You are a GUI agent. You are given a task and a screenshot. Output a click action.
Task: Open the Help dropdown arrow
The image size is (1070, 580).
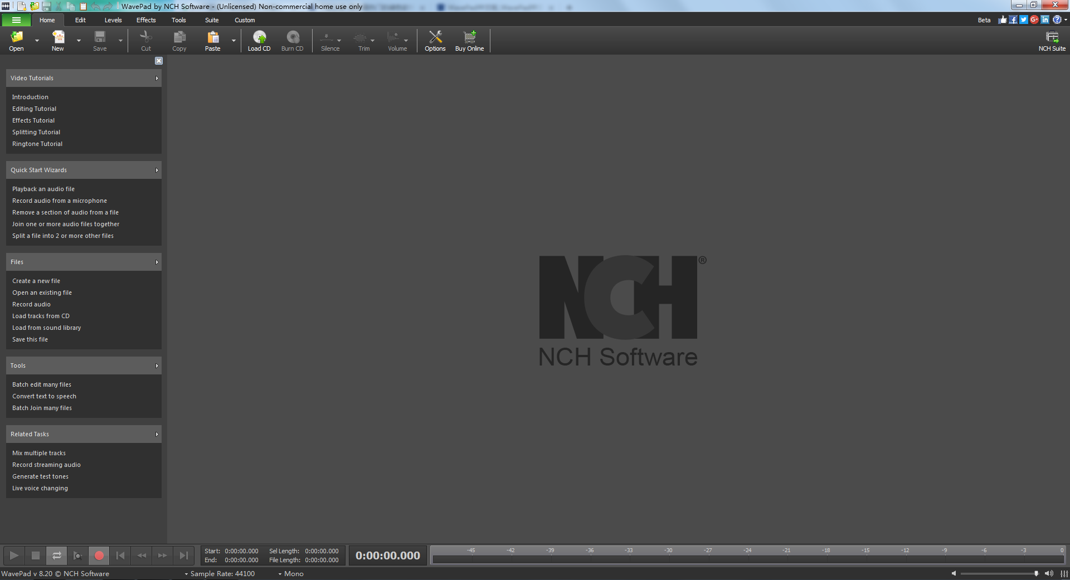[x=1066, y=20]
